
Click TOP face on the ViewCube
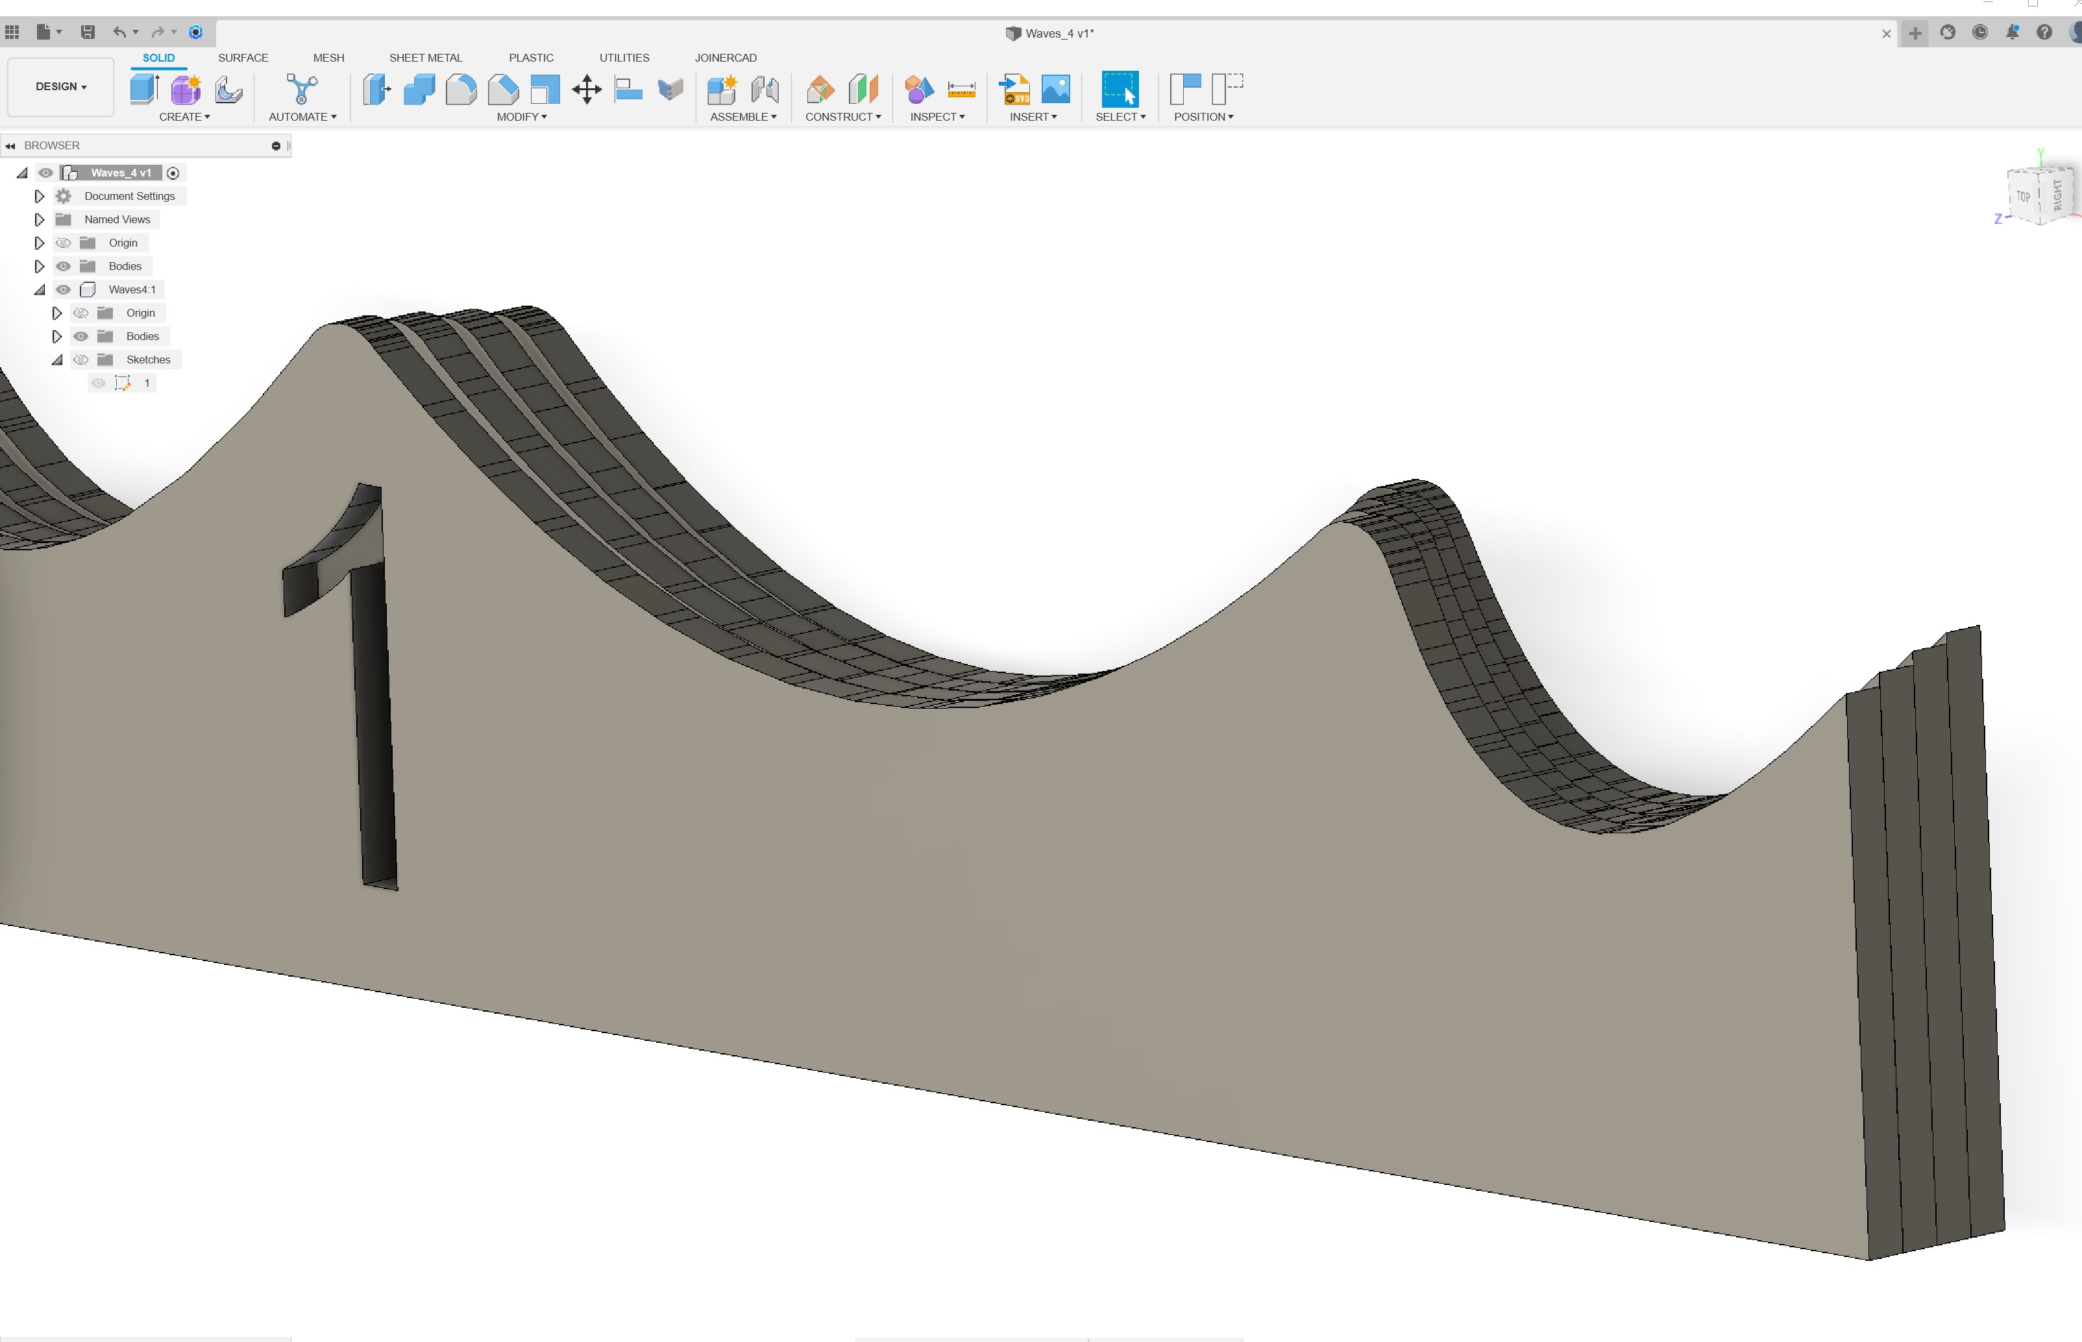(x=2023, y=197)
